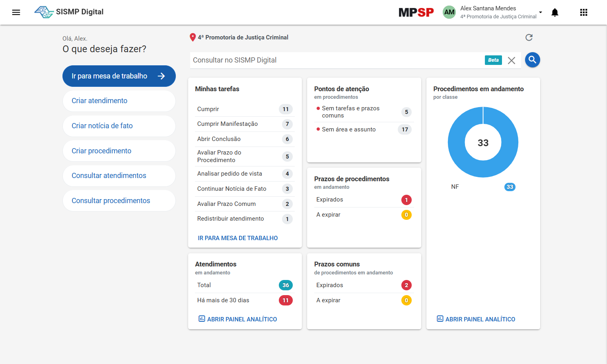
Task: Open Sem área e assunto row
Action: pyautogui.click(x=364, y=129)
